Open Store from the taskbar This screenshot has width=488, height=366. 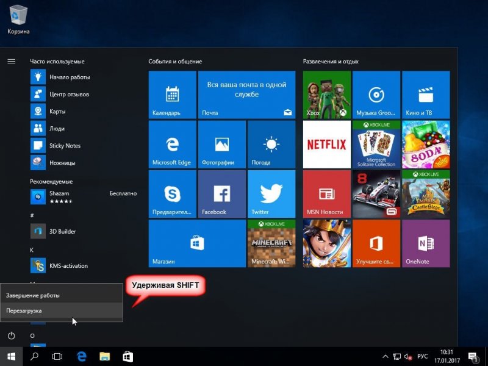[127, 356]
